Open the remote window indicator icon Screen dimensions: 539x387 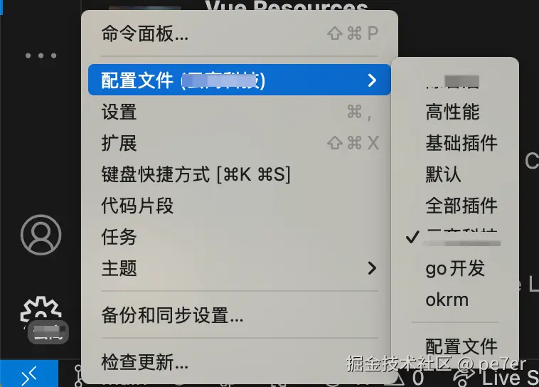[x=29, y=375]
